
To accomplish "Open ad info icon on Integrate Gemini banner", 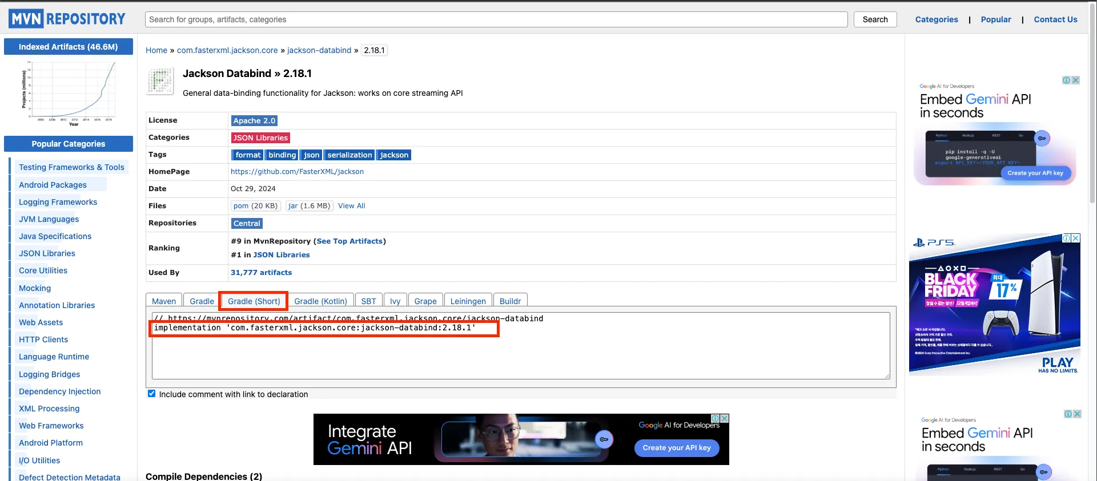I will tap(715, 418).
